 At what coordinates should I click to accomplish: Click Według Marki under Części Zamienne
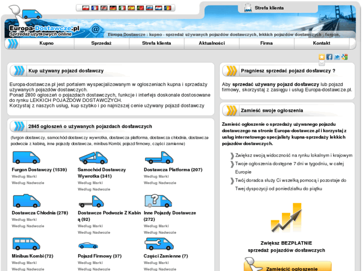point(156,263)
